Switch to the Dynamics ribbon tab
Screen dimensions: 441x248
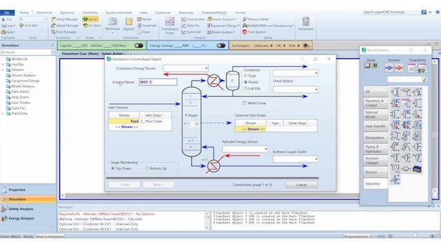coord(67,12)
